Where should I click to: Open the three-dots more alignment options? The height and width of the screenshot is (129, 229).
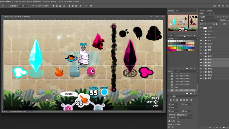pos(86,6)
